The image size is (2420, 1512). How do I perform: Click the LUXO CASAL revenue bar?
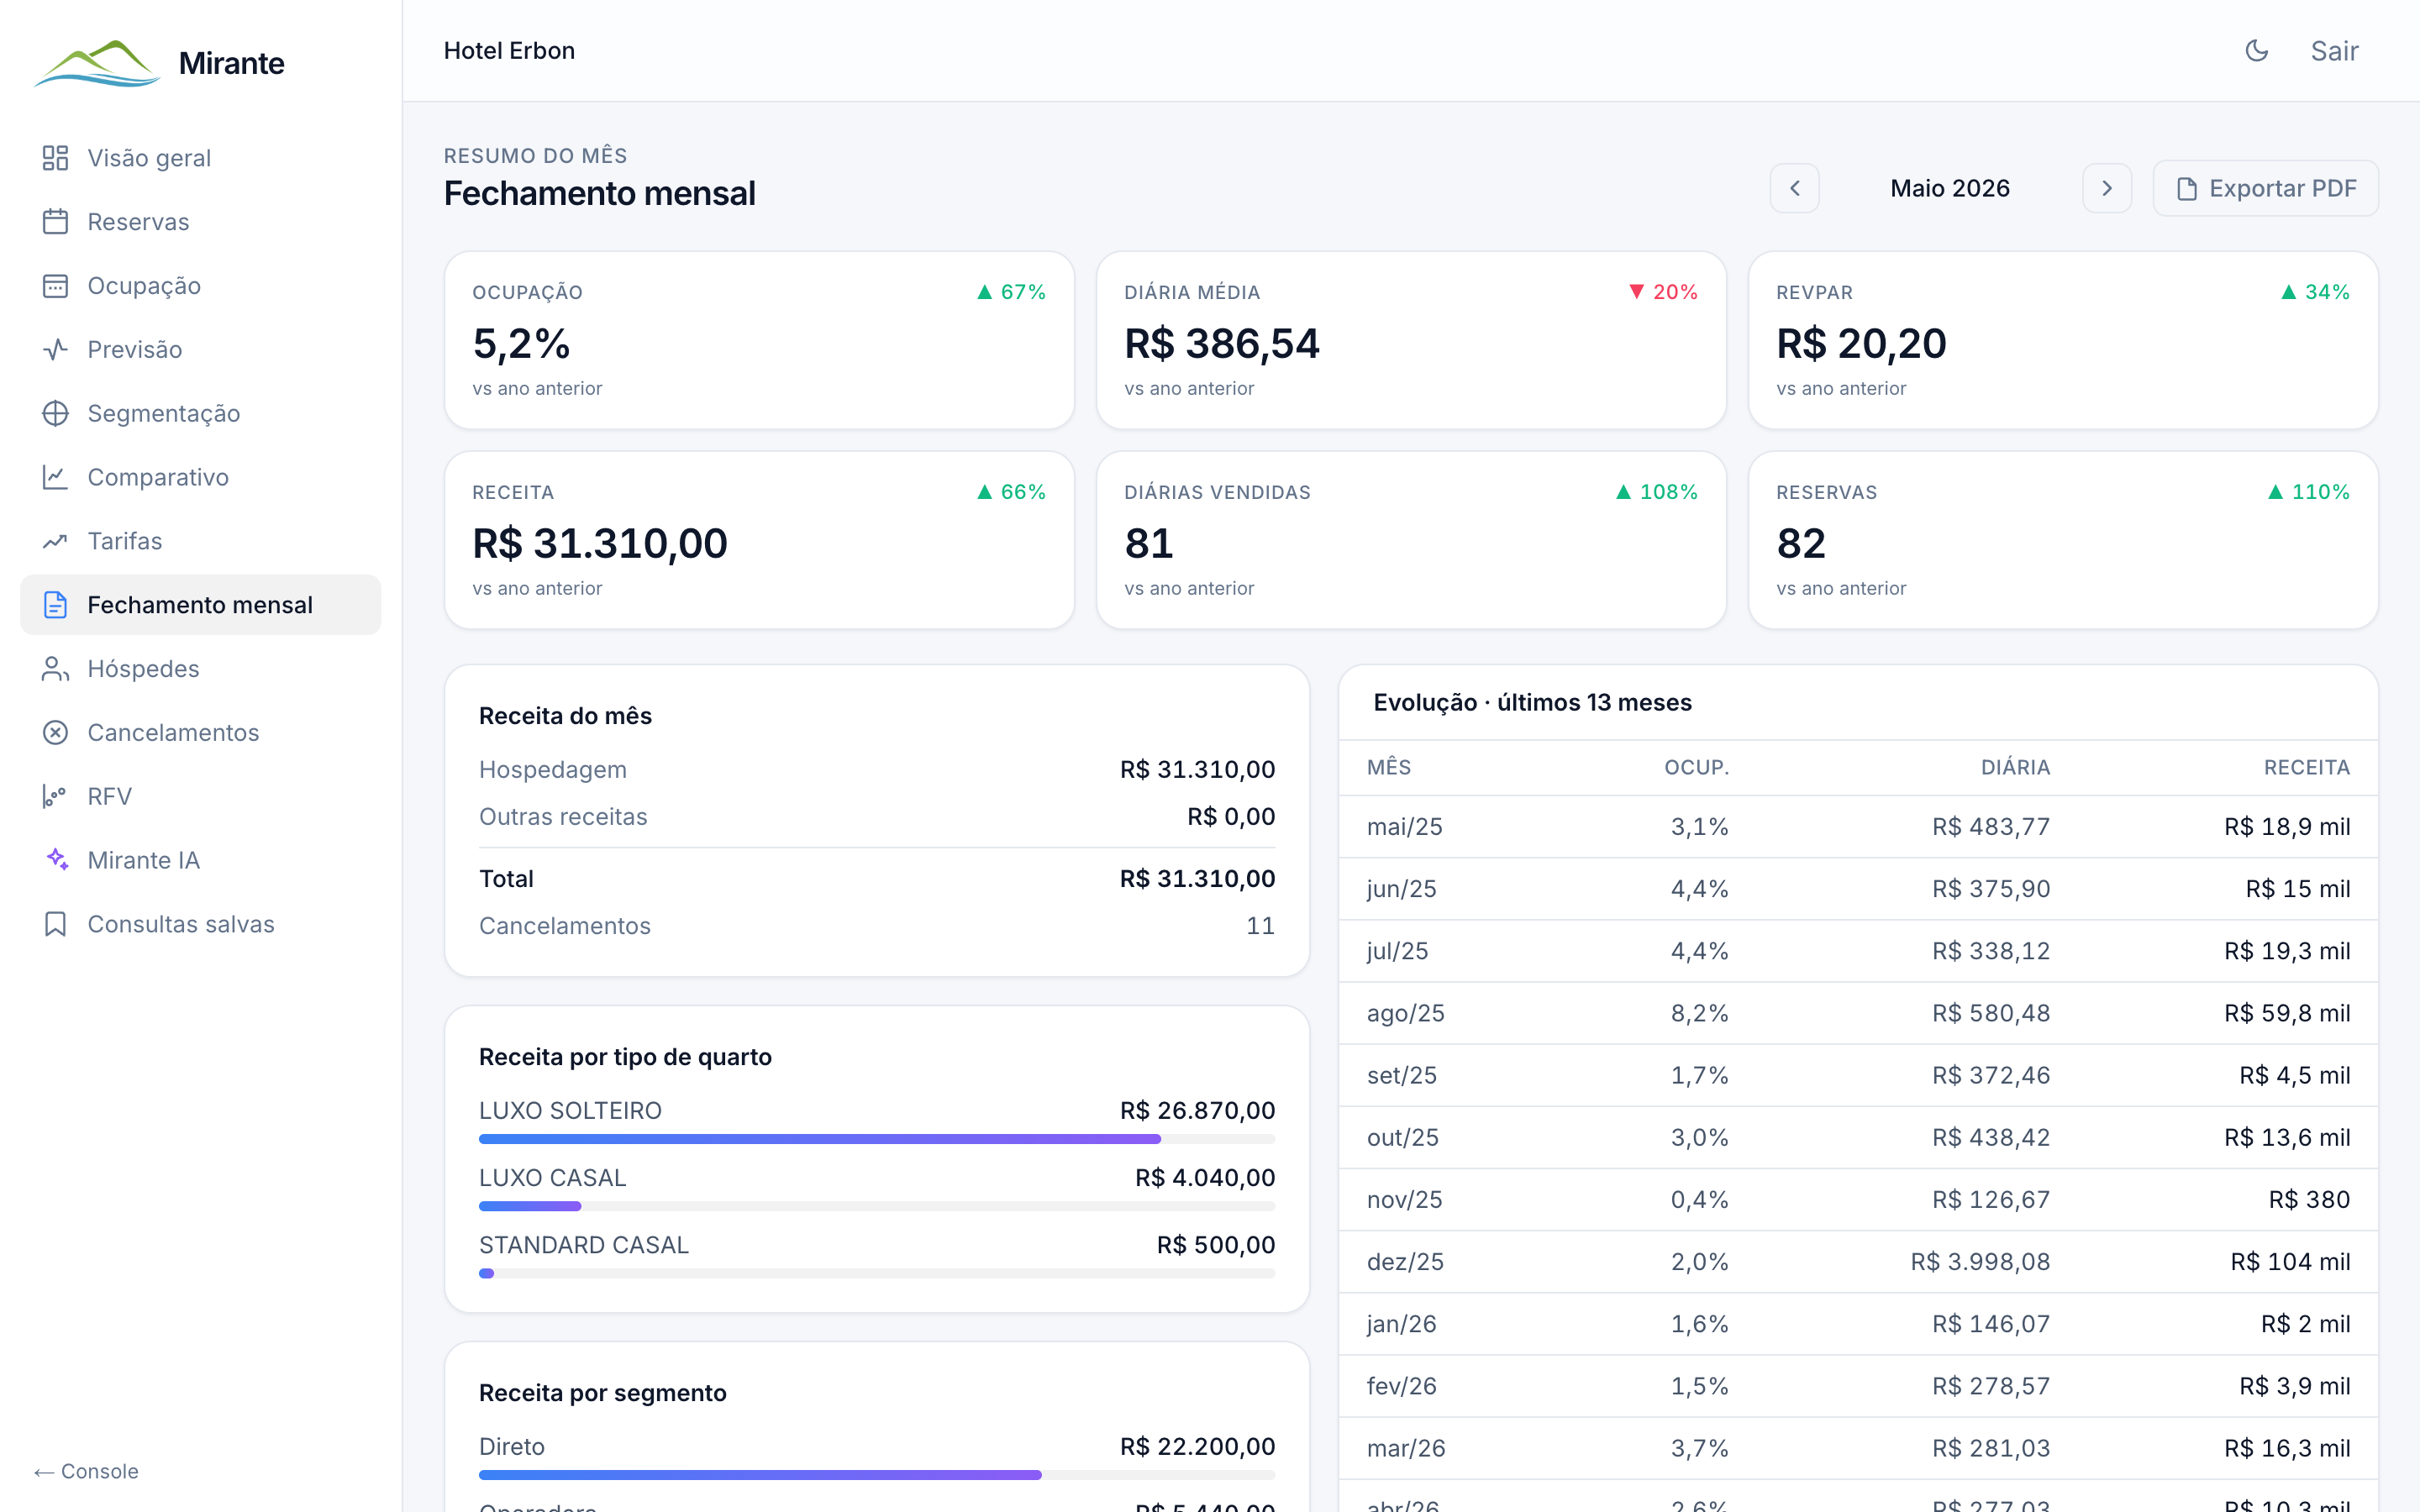pos(877,1206)
